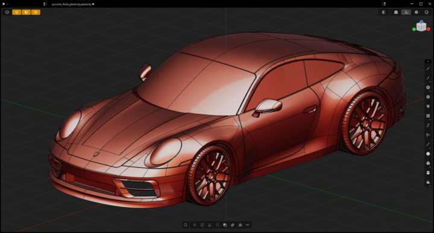Select the Polygon tool in the right toolbar
Screen dimensions: 434x233
tap(428, 97)
